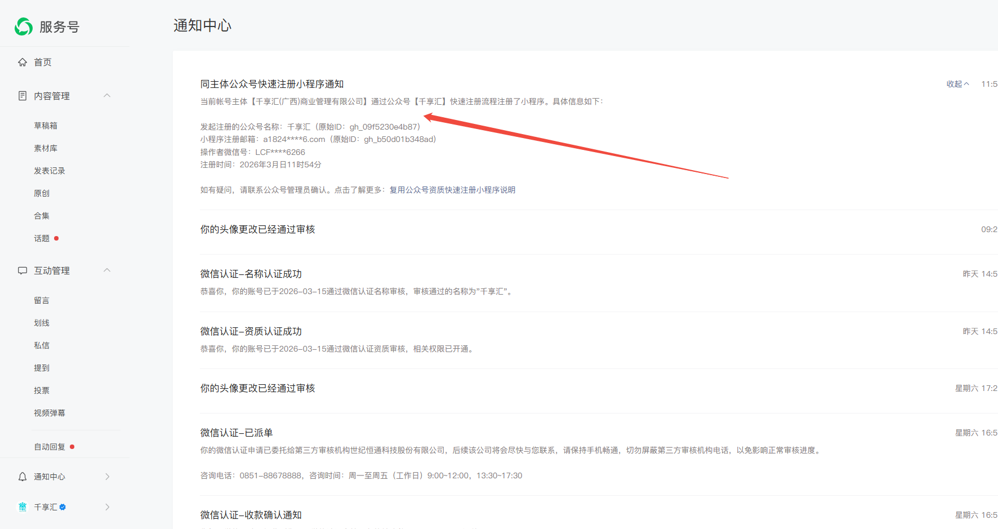Screen dimensions: 998x529
Task: Click the document icon beside 内容管理
Action: pyautogui.click(x=23, y=96)
